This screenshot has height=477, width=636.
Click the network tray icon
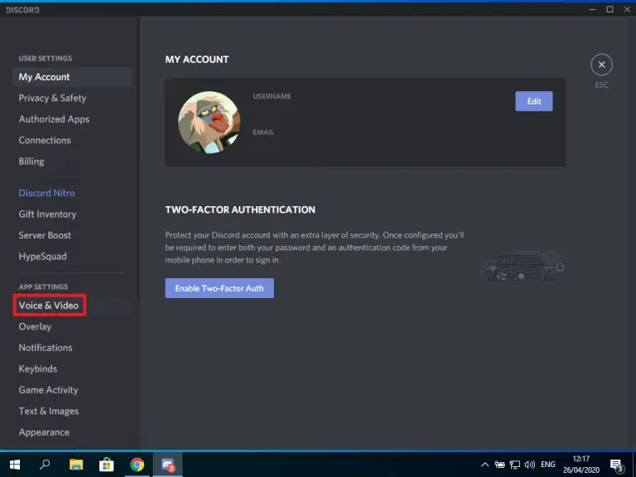pyautogui.click(x=515, y=465)
